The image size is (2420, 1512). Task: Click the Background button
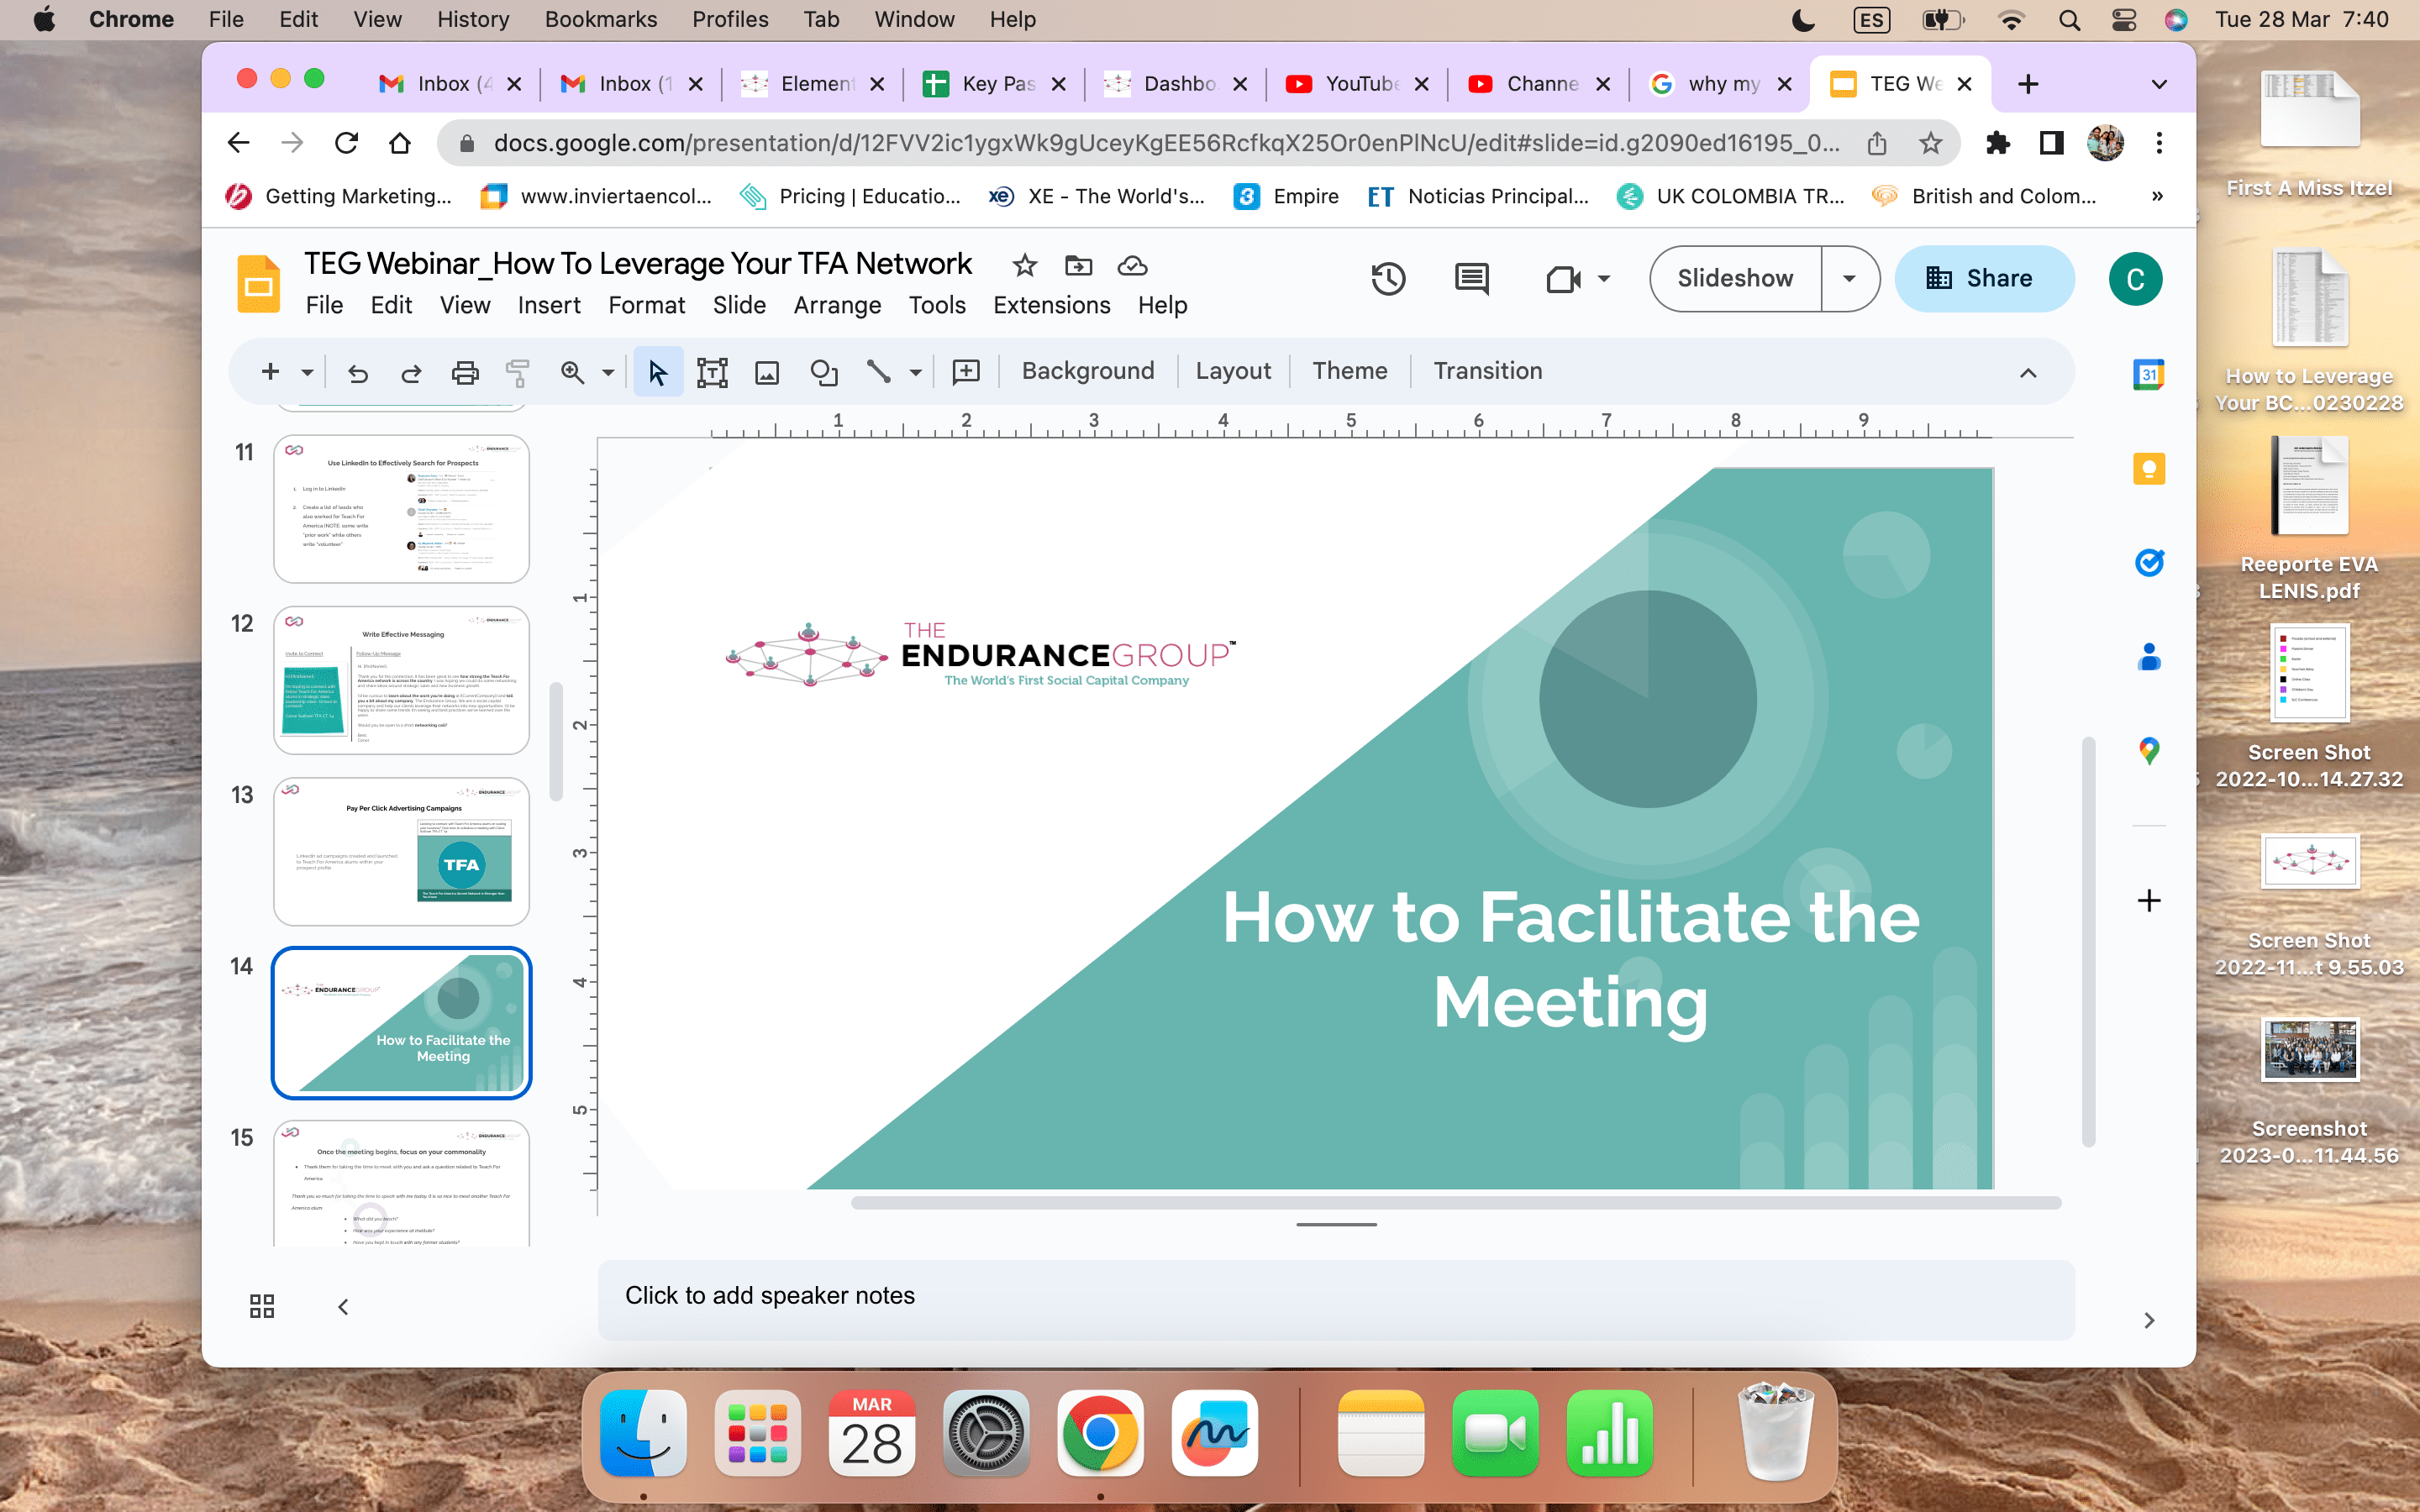click(x=1088, y=371)
